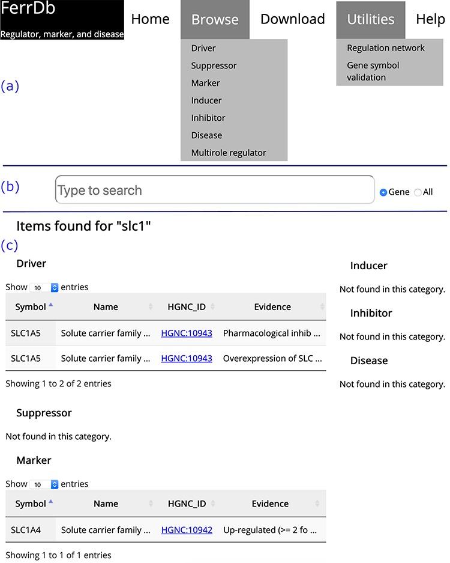Open HGNC:10942 link for SLC1A4
The width and height of the screenshot is (450, 563).
187,530
